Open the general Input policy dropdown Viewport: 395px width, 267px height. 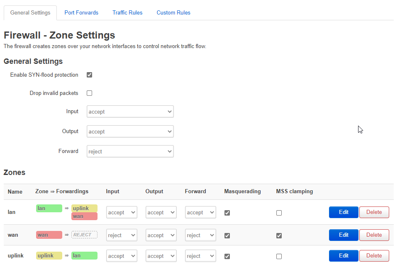point(130,112)
